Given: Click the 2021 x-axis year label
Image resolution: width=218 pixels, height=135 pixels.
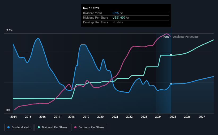Looking at the screenshot, I should pos(115,117).
